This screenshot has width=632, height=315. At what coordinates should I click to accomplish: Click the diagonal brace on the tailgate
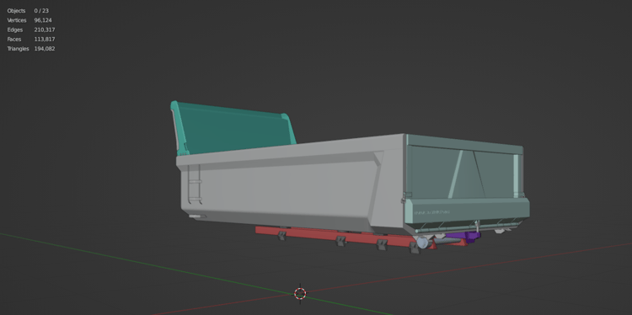pos(455,174)
